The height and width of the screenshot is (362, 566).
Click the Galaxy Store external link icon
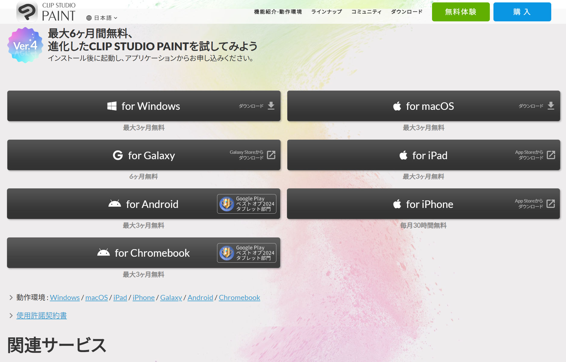coord(271,155)
